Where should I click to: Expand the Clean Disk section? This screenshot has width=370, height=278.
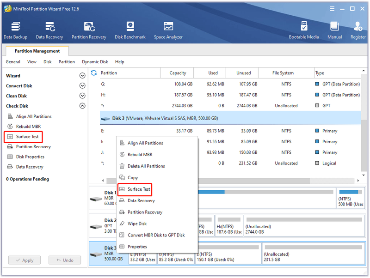(x=82, y=96)
